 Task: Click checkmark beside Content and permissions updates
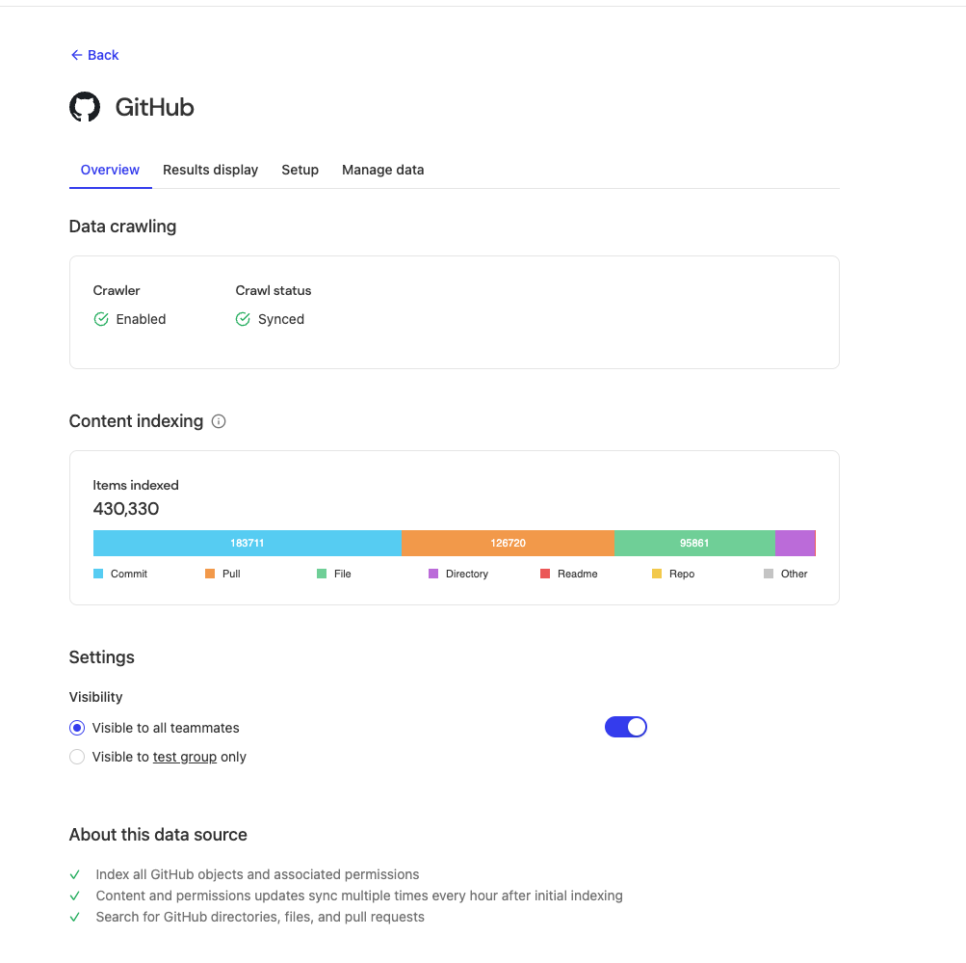[x=75, y=896]
